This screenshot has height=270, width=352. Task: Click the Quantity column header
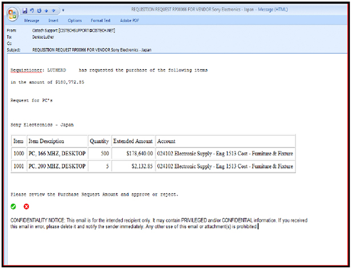99,141
